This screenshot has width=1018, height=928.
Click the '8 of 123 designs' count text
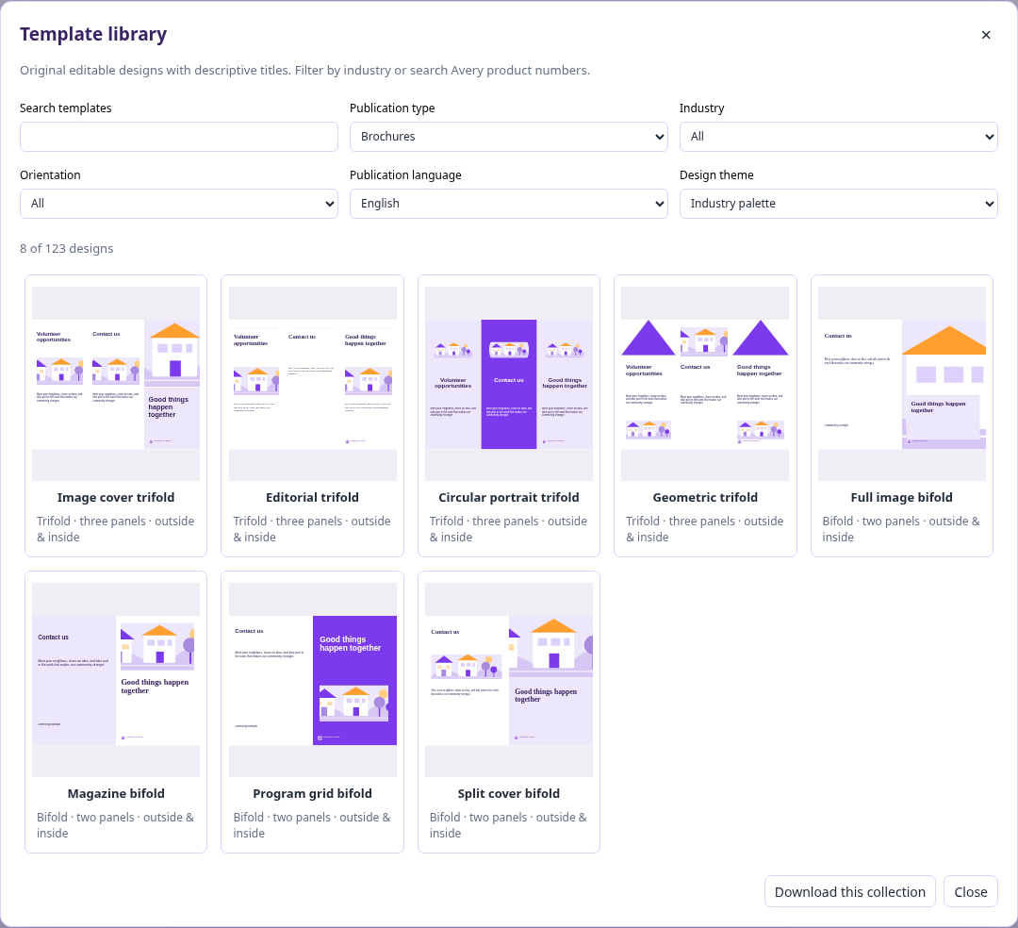point(67,249)
